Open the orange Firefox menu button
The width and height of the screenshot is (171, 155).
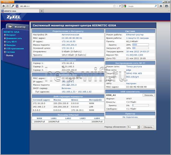pos(7,2)
